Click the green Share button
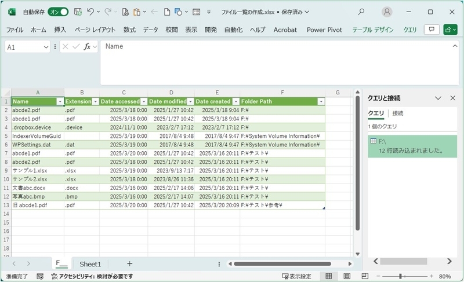Image resolution: width=464 pixels, height=282 pixels. [x=451, y=30]
